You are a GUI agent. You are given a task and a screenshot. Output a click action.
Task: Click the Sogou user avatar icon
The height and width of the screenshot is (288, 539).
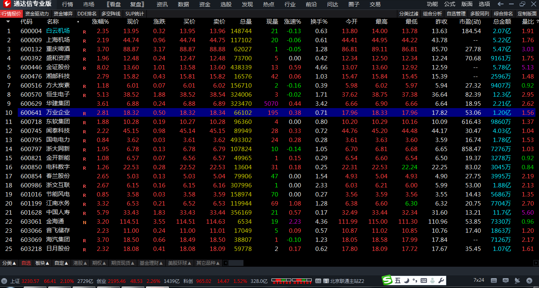tap(433, 281)
